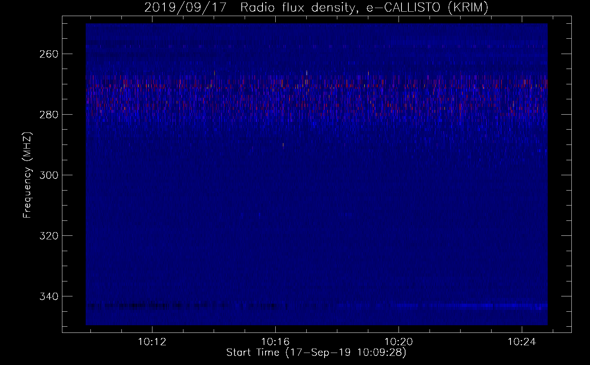The width and height of the screenshot is (590, 365).
Task: Click the 340 frequency tick label
Action: 48,296
